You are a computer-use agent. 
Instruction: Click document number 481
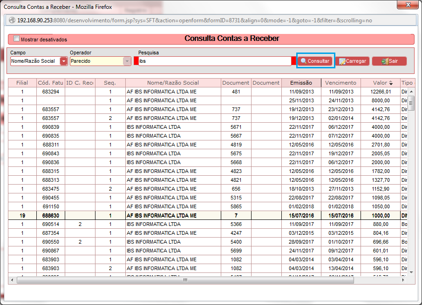coord(236,92)
